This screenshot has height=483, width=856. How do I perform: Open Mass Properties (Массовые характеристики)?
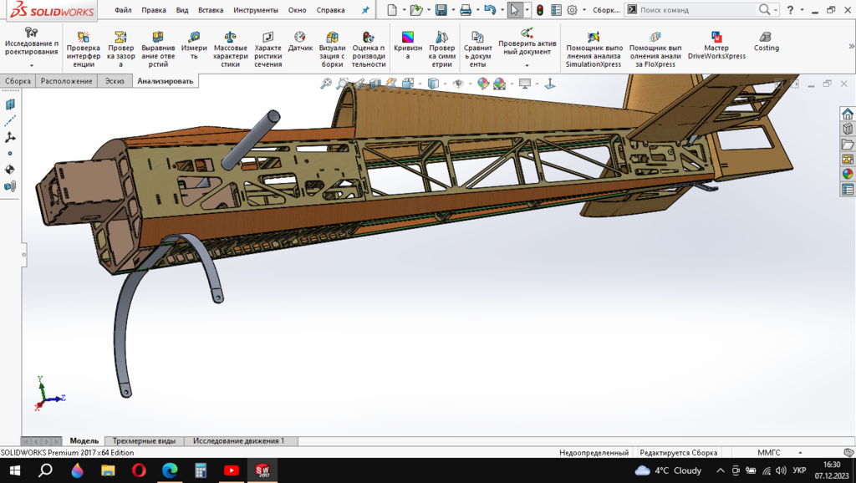[x=230, y=49]
